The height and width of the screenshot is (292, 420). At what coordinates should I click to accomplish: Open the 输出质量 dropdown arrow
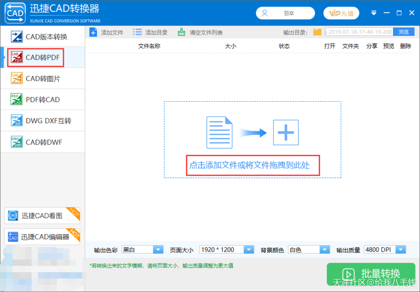coord(401,250)
